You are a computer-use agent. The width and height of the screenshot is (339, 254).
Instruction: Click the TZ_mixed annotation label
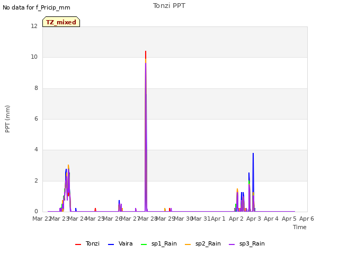61,22
